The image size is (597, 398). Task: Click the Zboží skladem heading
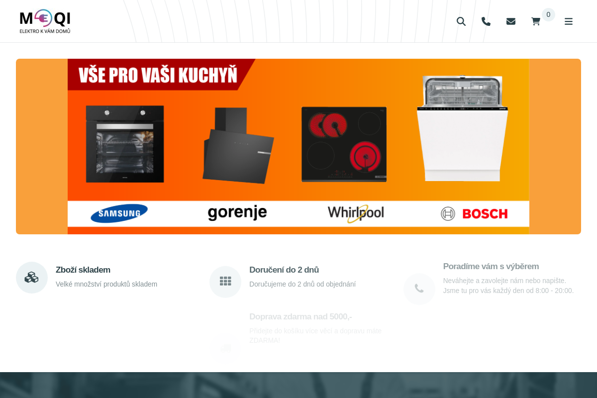click(83, 270)
